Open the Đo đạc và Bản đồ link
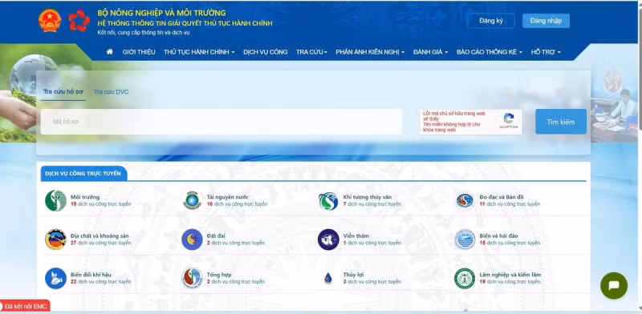The height and width of the screenshot is (314, 642). click(x=502, y=197)
